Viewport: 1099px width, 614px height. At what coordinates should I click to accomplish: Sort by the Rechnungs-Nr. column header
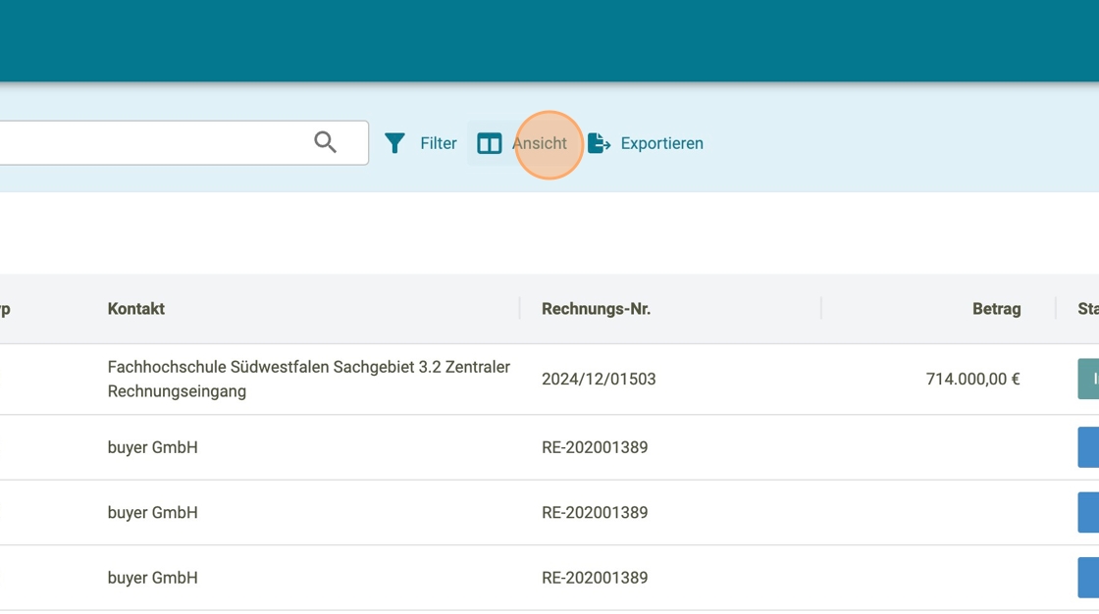(x=596, y=309)
